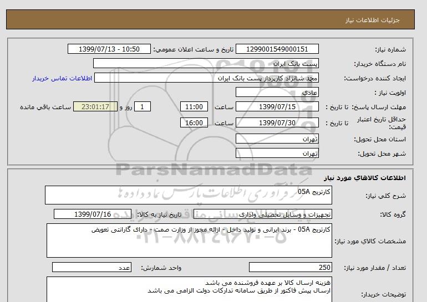The image size is (427, 302).
Task: Click the label شرح کلی نیاز
Action: [385, 196]
